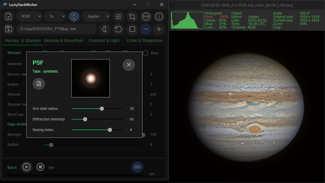325x183 pixels.
Task: Toggle the auto-refresh circular arrows icon
Action: (74, 16)
